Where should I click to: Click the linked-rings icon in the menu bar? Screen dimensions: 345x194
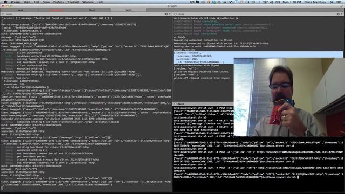point(231,2)
